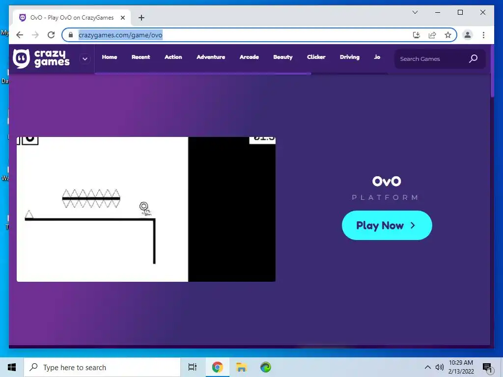
Task: Open the Recent category
Action: [140, 57]
